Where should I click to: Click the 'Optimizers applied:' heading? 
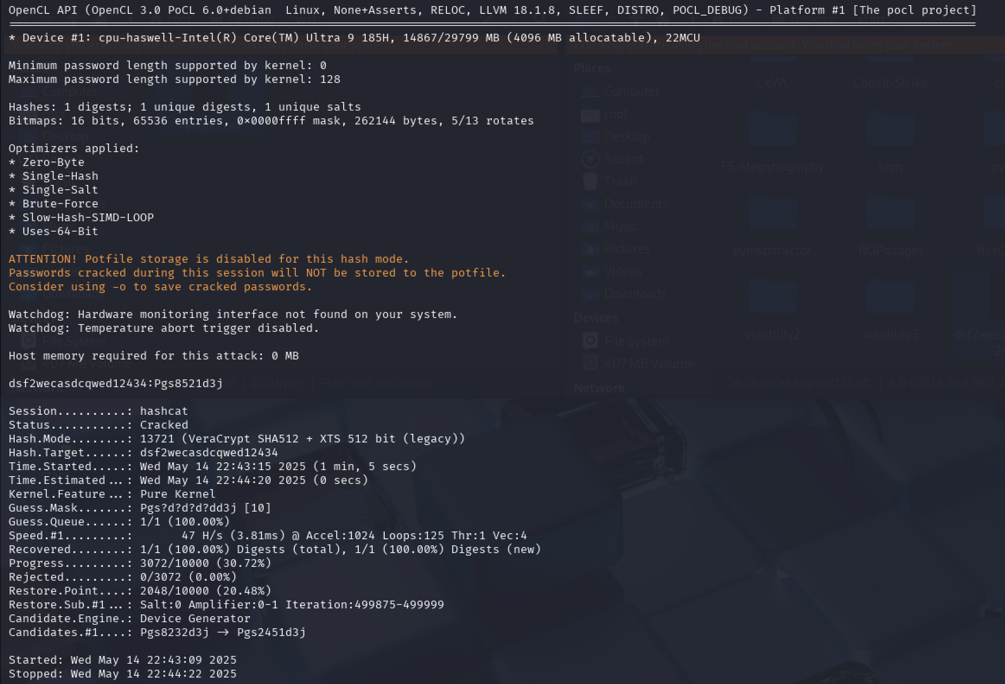(x=74, y=148)
